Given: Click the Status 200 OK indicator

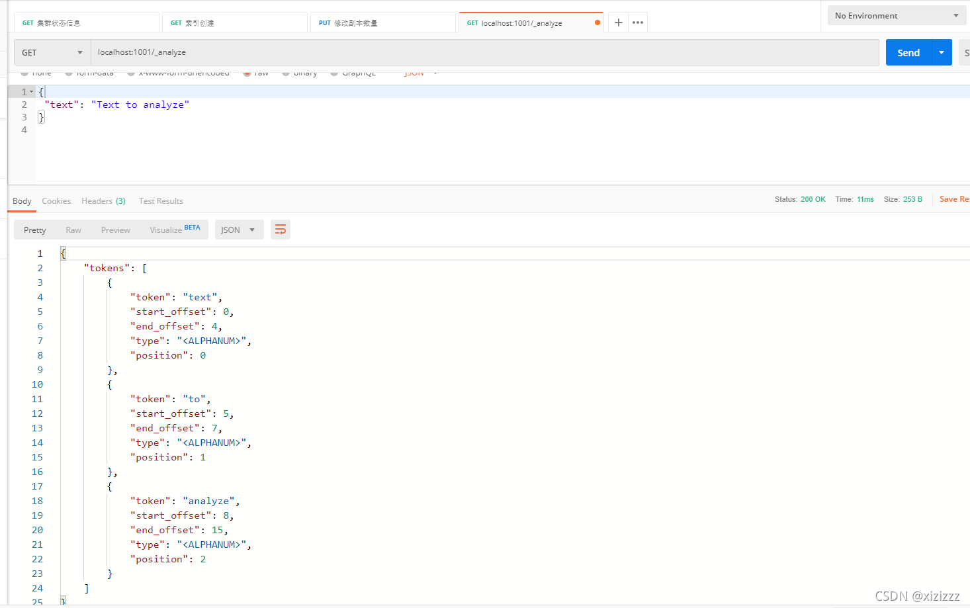Looking at the screenshot, I should point(800,199).
